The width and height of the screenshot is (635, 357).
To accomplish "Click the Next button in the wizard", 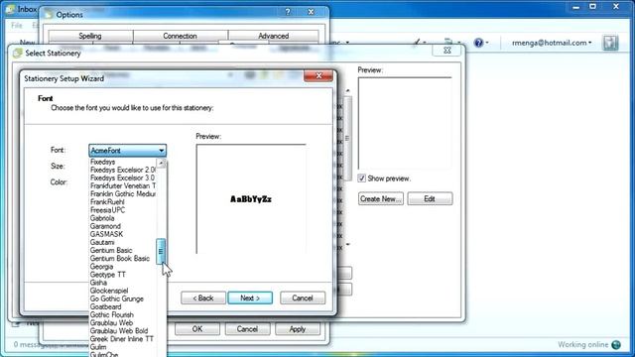I will 250,297.
